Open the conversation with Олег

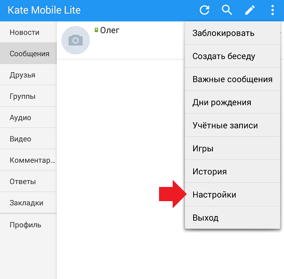(121, 40)
